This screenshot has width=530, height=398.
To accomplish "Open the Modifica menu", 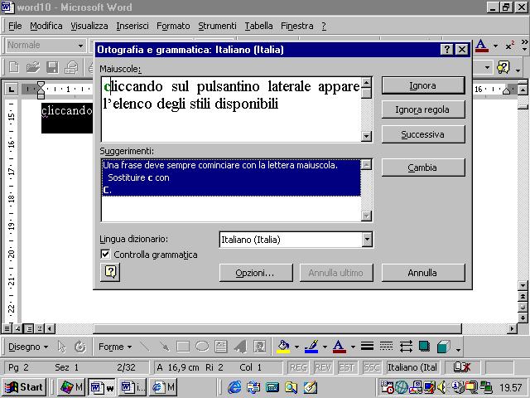I will click(x=46, y=26).
